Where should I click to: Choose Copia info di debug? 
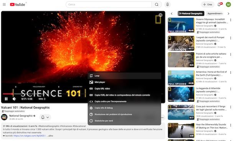[124, 108]
